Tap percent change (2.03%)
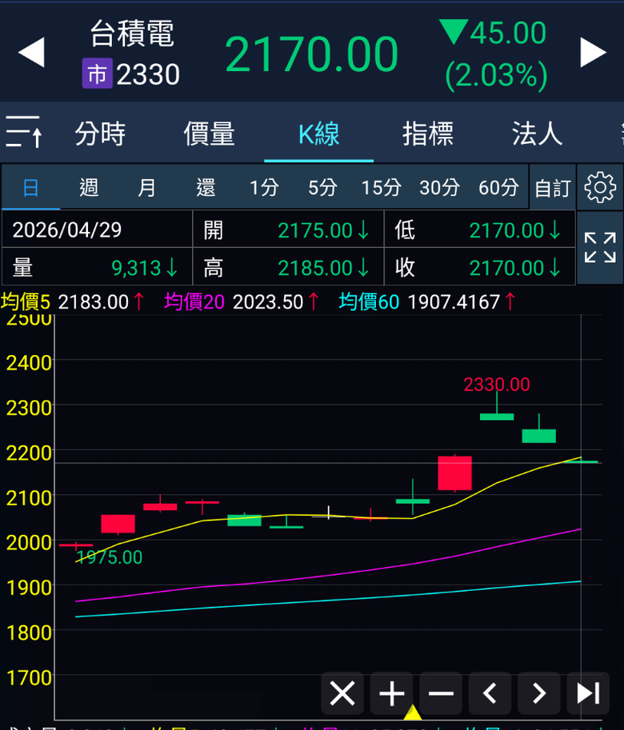This screenshot has width=624, height=730. pyautogui.click(x=496, y=75)
